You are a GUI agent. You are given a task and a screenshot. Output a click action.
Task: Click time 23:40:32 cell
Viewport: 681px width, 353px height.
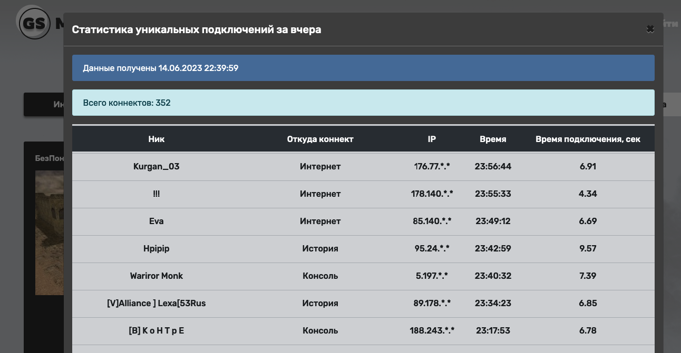coord(493,276)
